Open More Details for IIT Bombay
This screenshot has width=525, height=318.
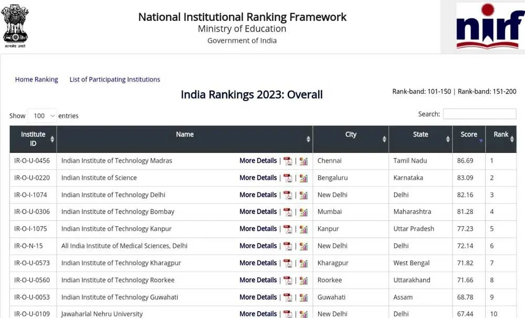click(258, 211)
